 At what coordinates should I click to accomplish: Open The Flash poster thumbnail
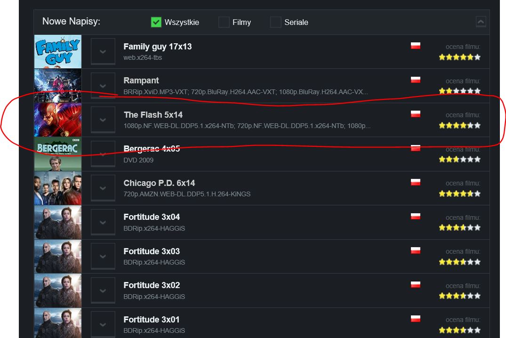[58, 120]
